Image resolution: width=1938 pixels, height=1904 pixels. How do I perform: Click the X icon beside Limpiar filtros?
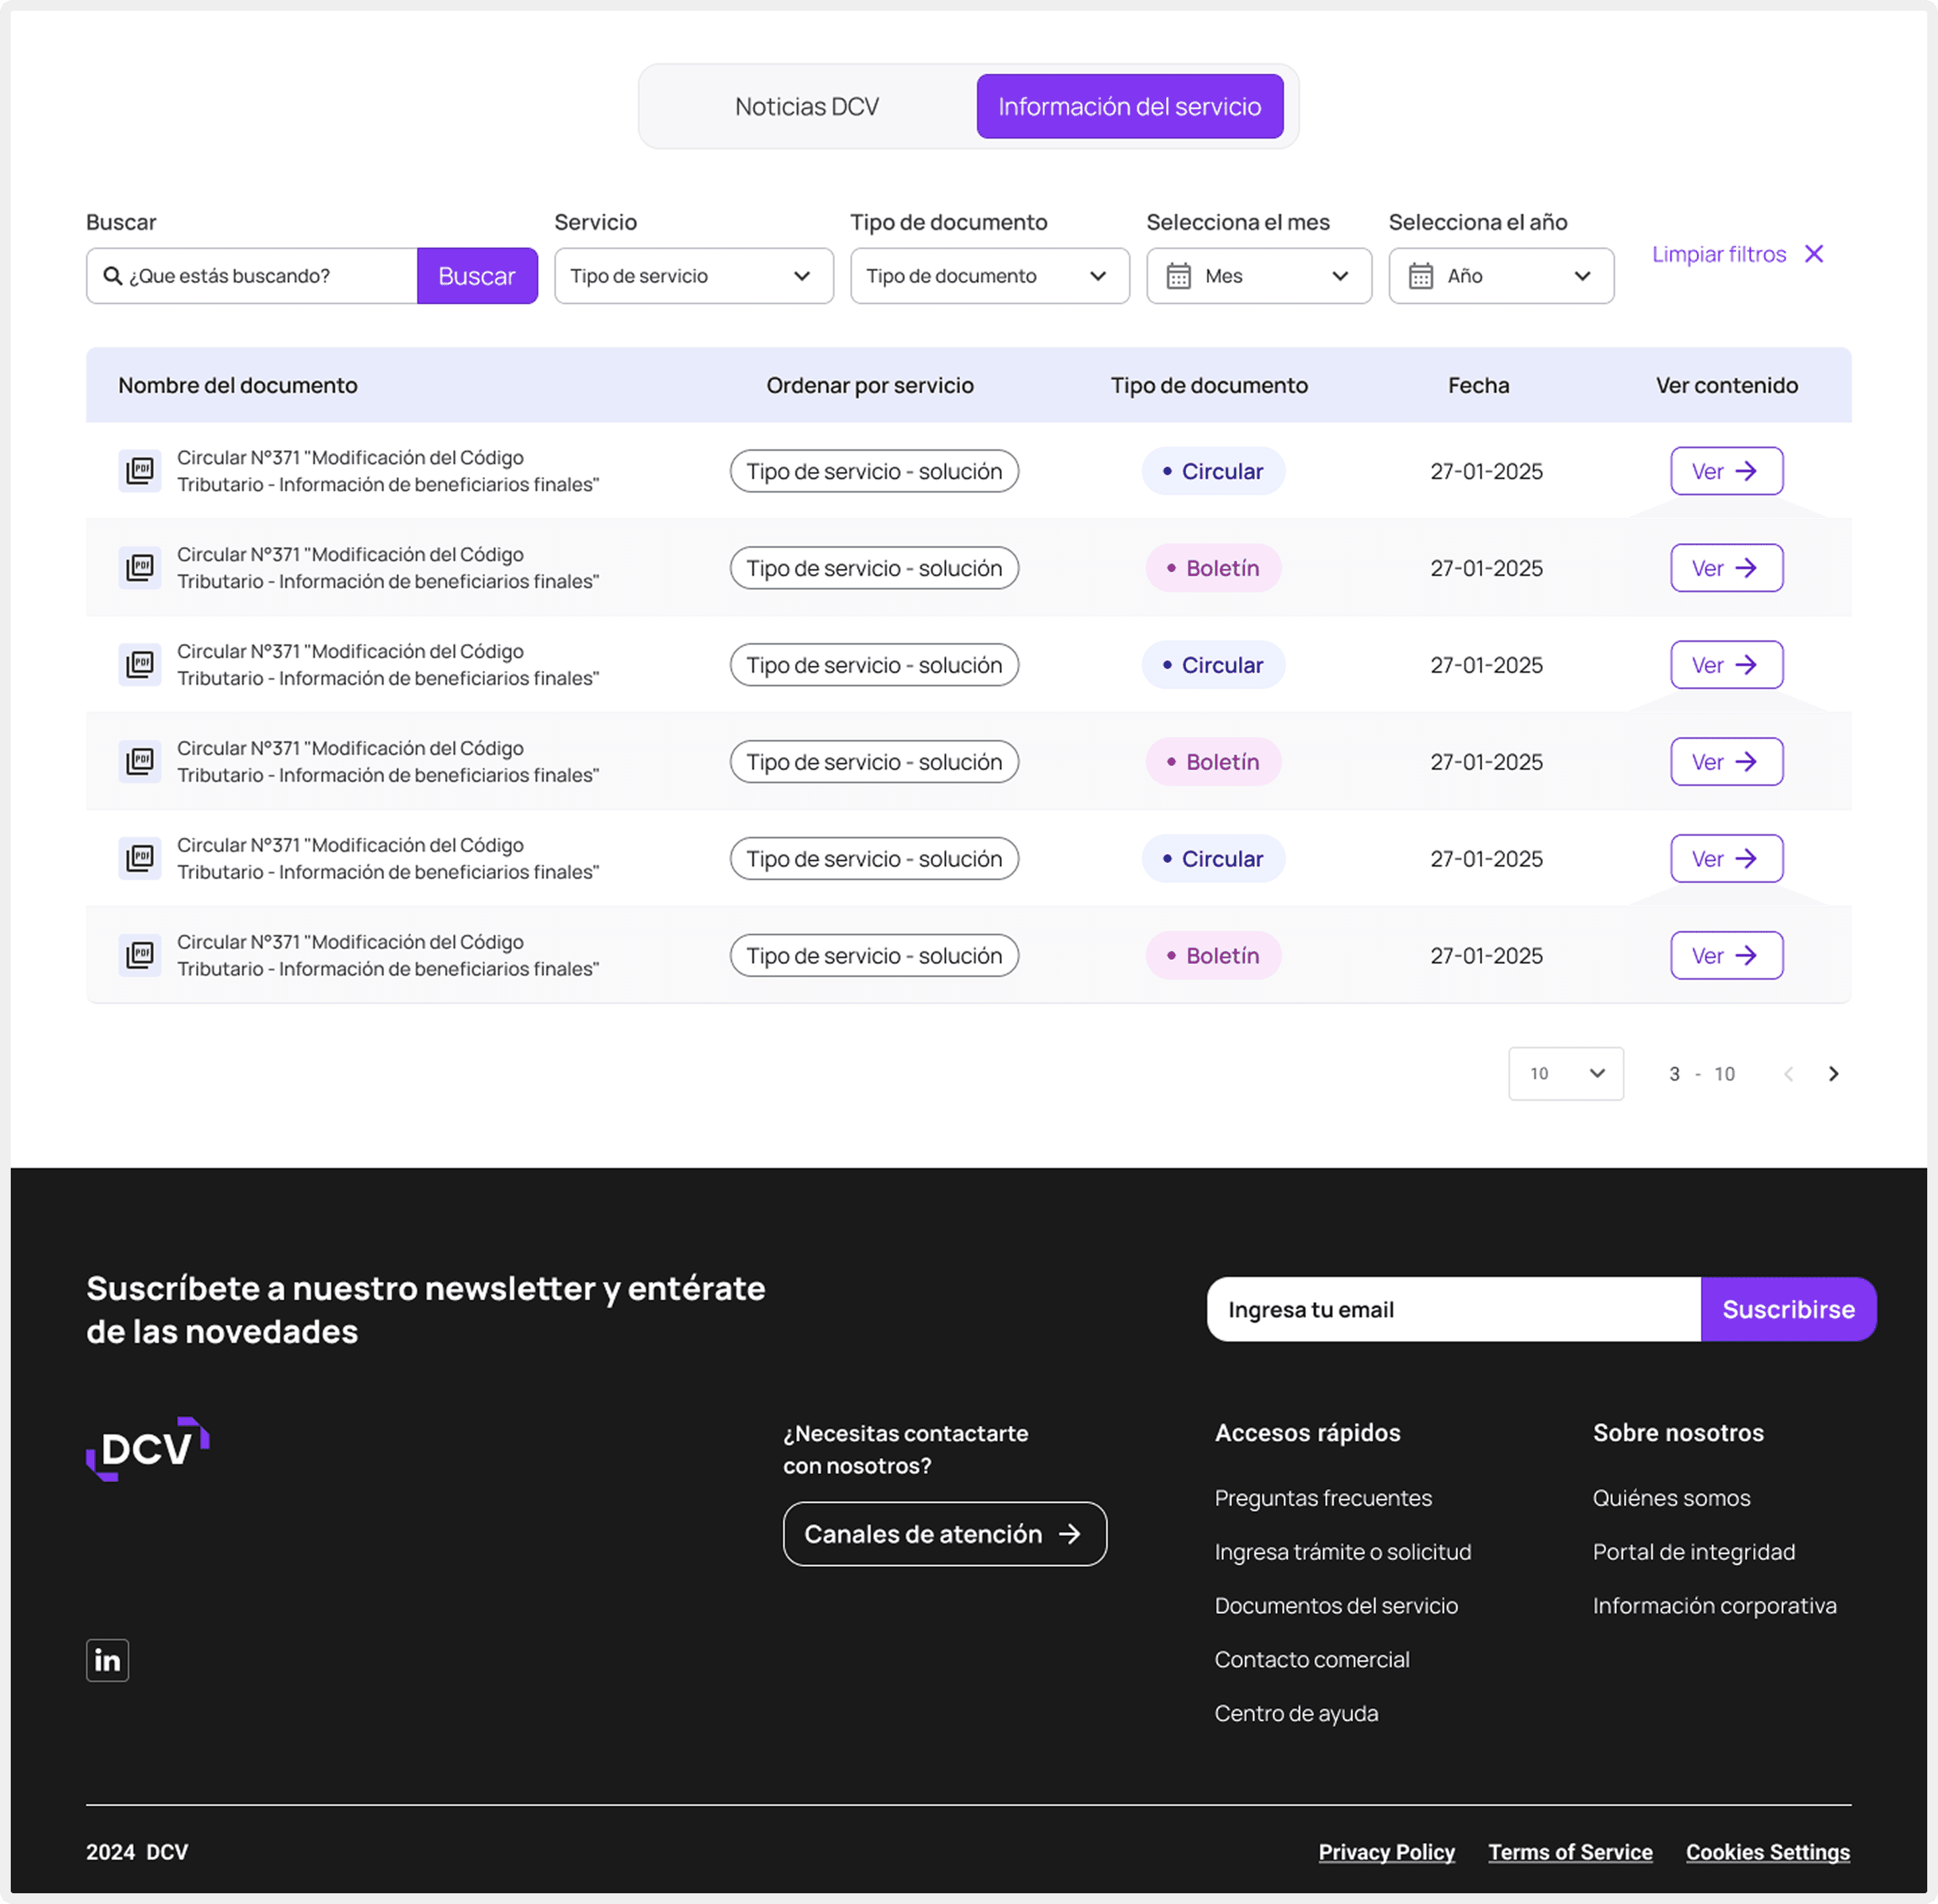click(x=1814, y=254)
